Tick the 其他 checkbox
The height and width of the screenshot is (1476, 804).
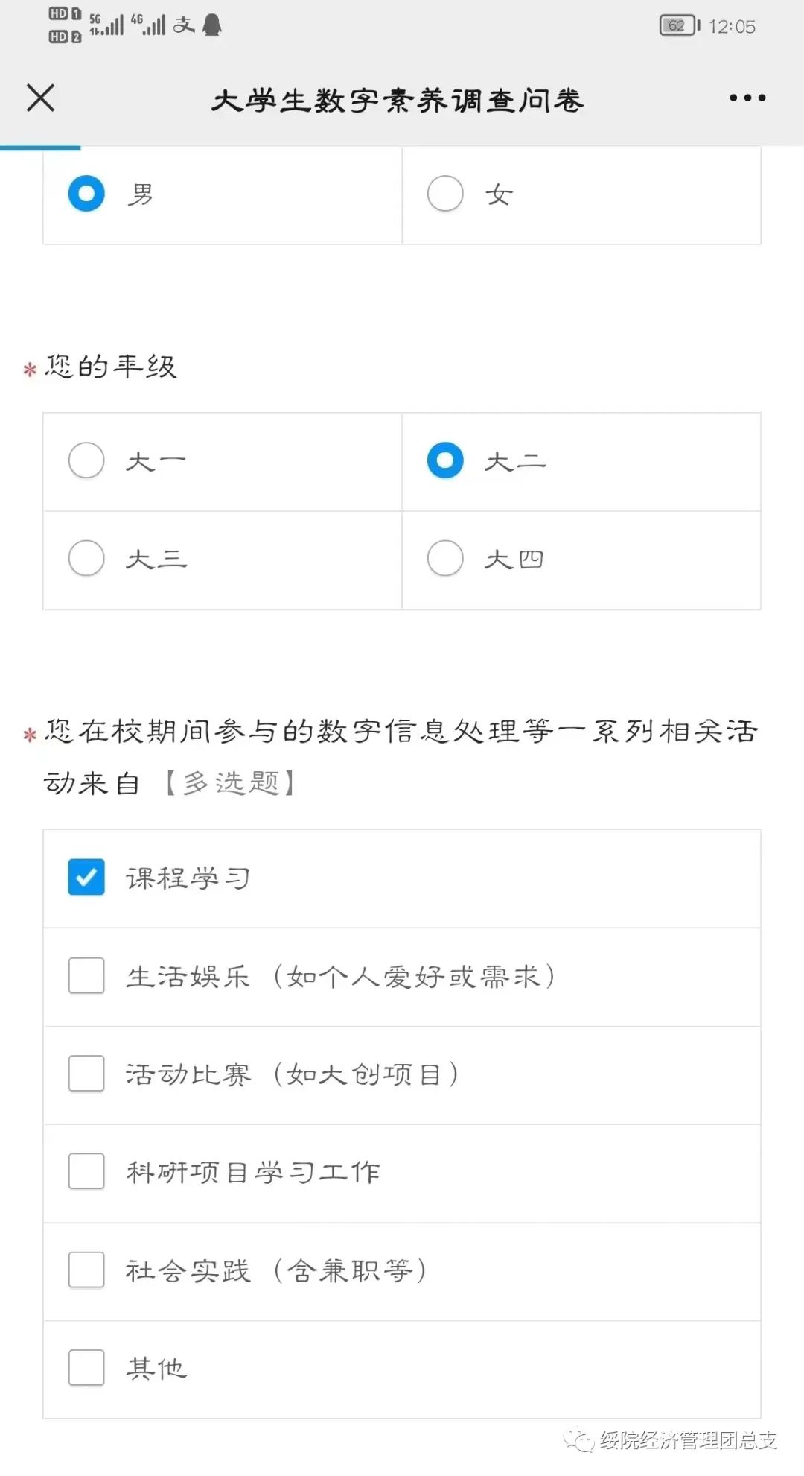86,1368
